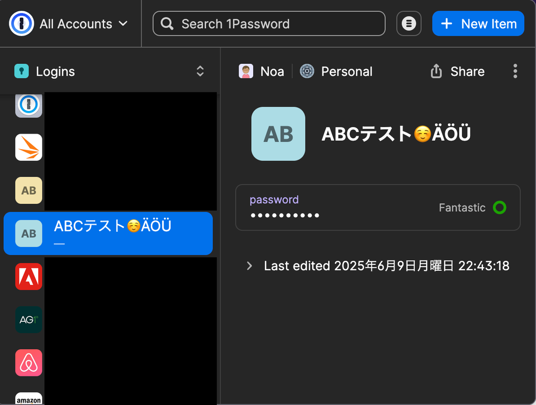Open the Logins category sort chevrons
Screen dimensions: 536x405
200,71
